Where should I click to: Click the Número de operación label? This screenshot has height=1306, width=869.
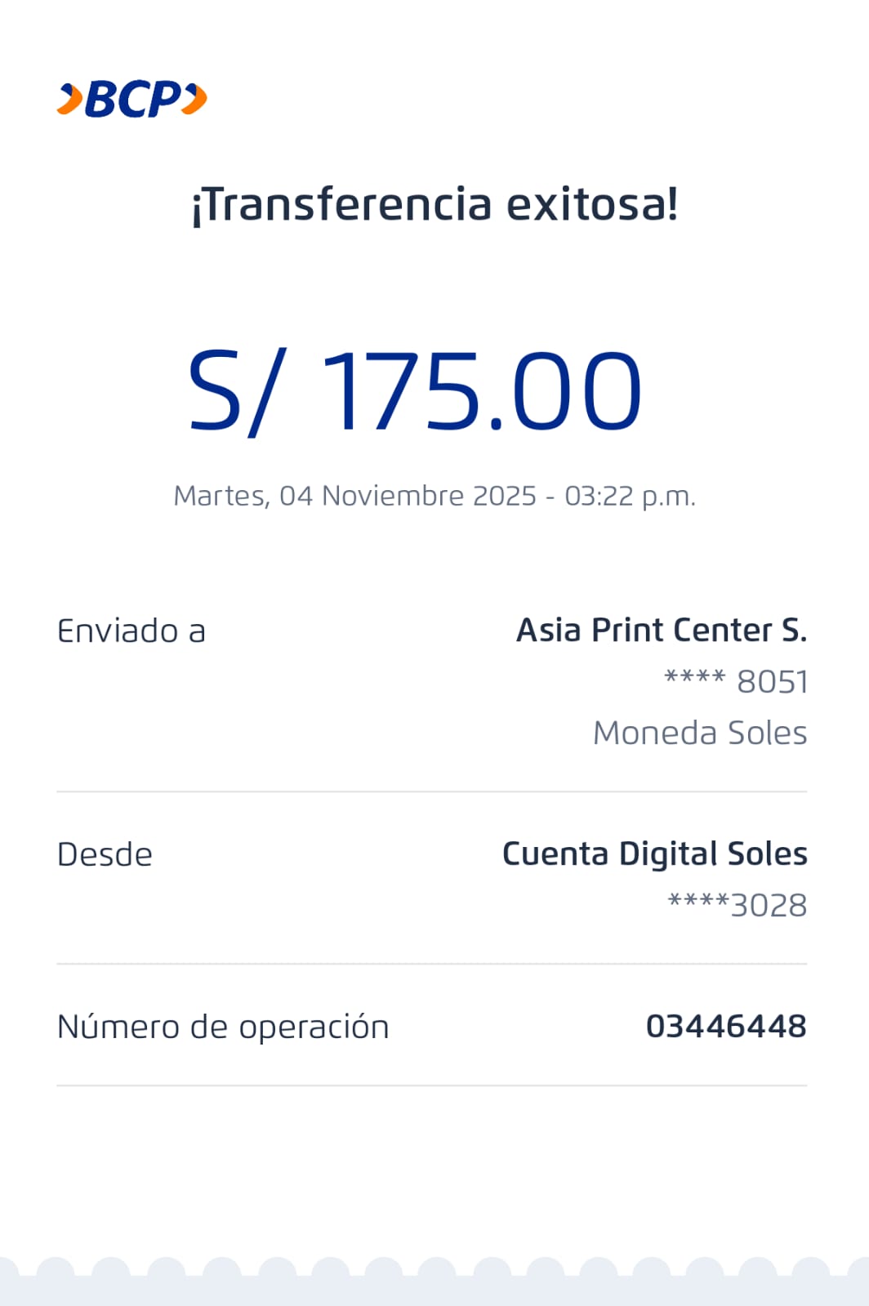coord(223,1027)
